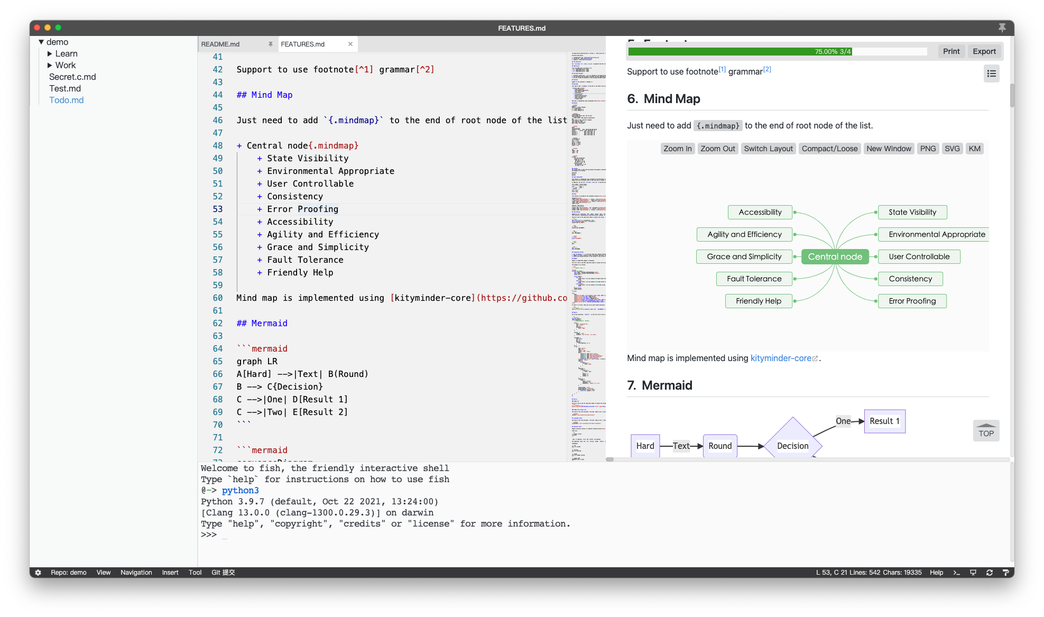Select the FEATURES.md tab
This screenshot has width=1044, height=617.
pos(303,43)
